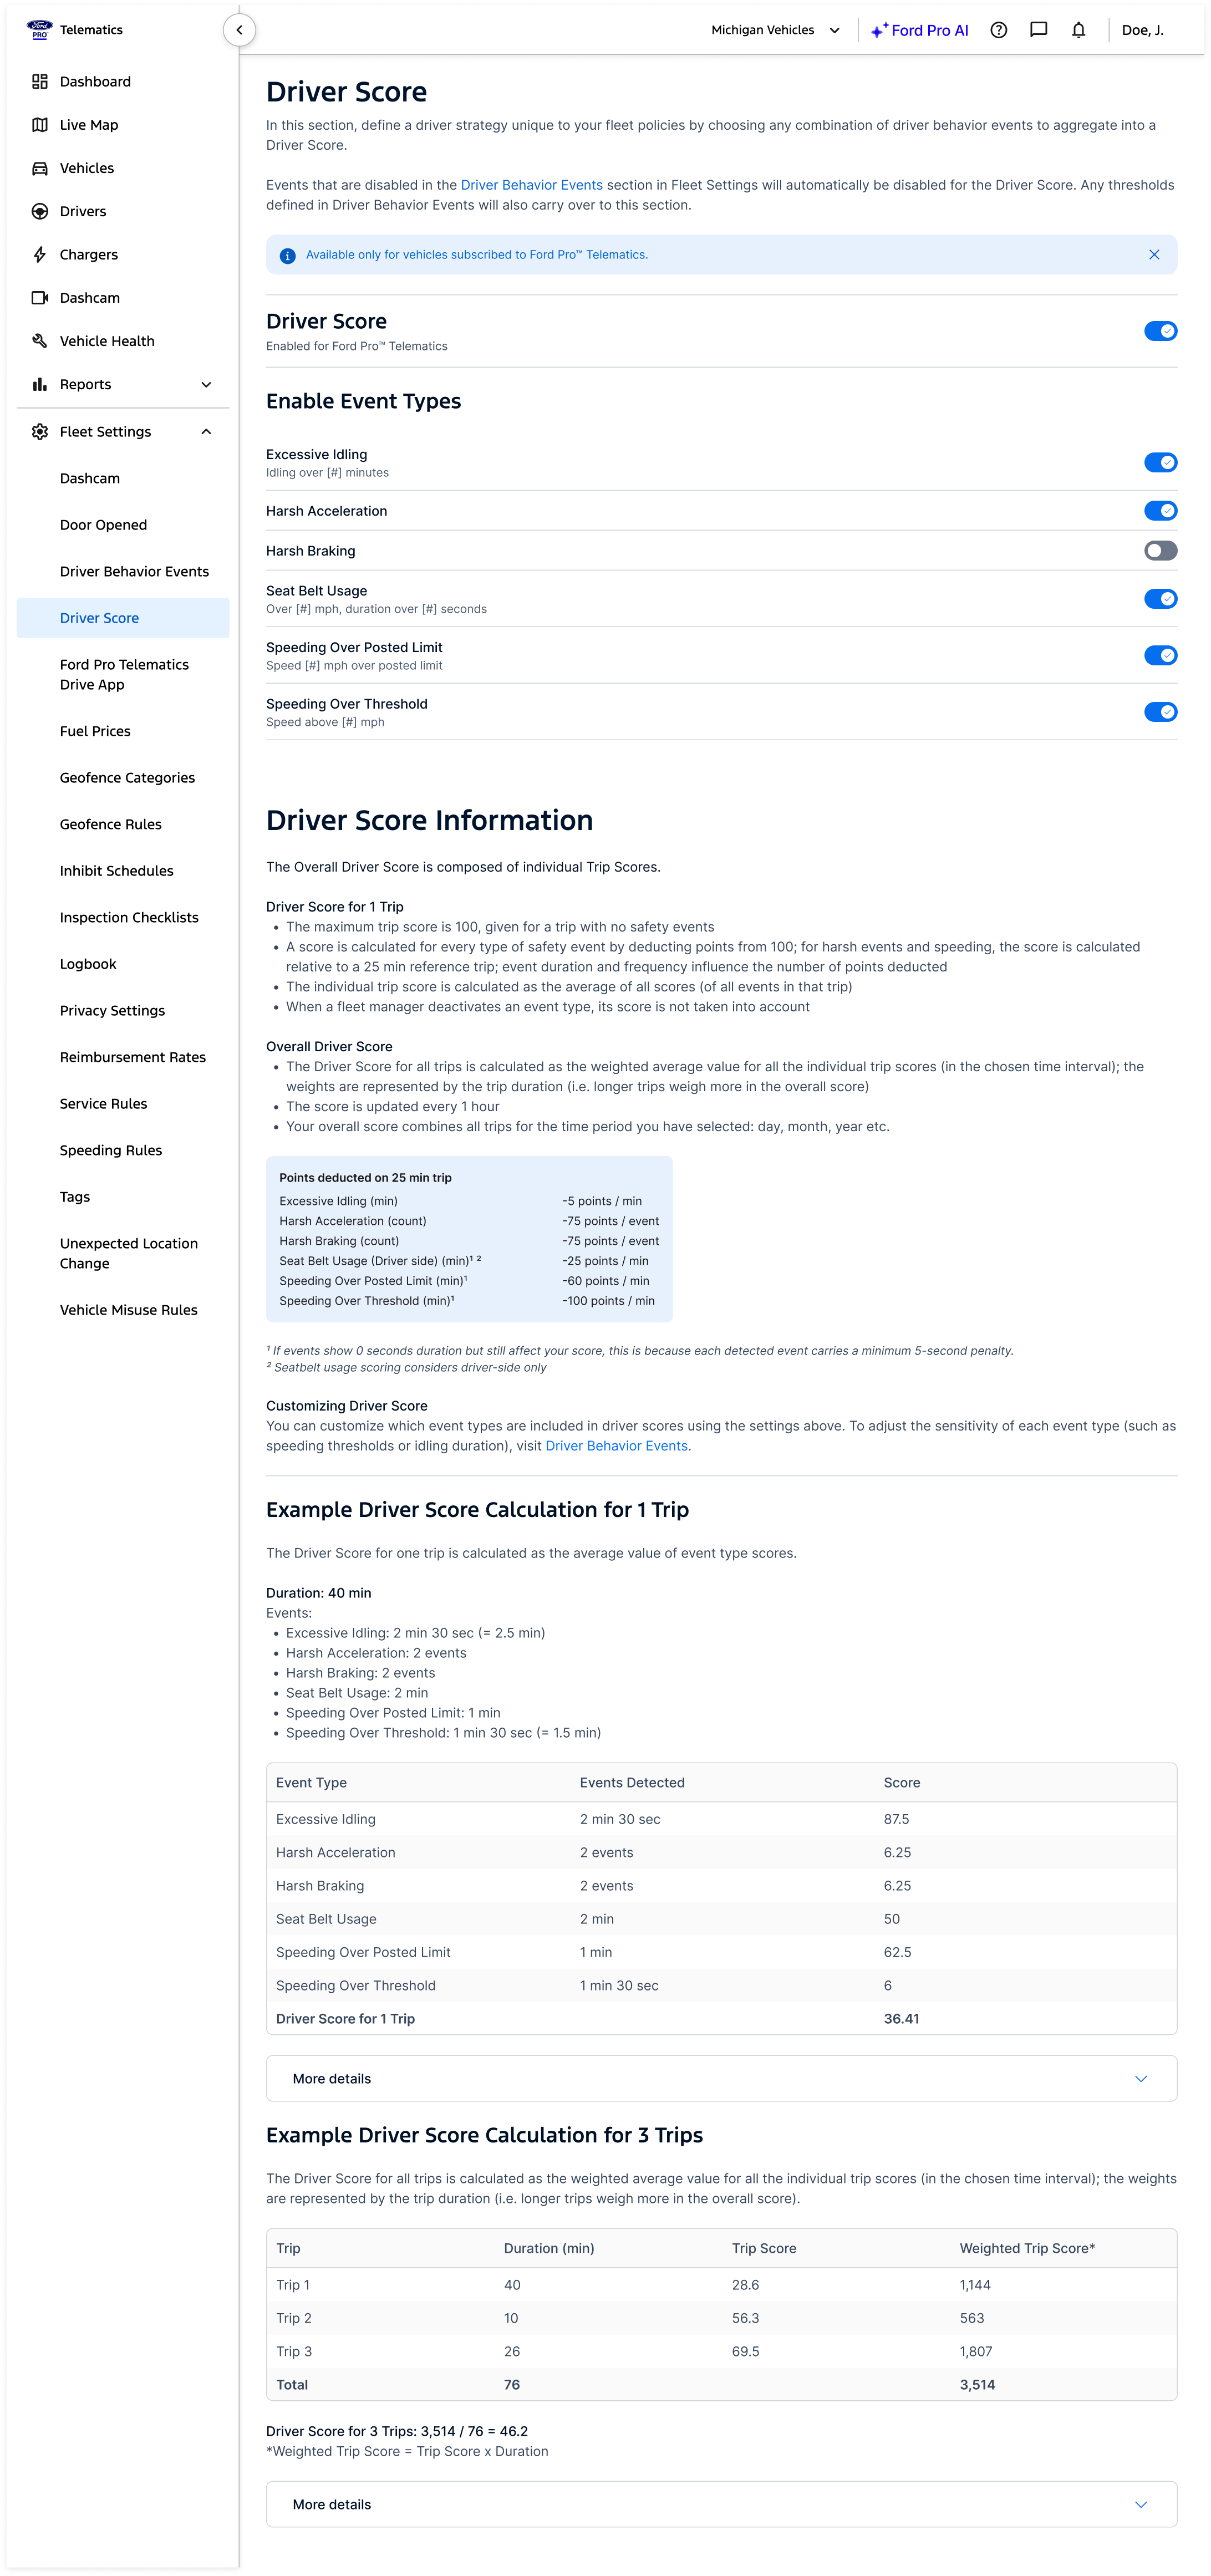This screenshot has height=2576, width=1211.
Task: Click the Dashboard grid icon in sidebar
Action: [x=40, y=82]
